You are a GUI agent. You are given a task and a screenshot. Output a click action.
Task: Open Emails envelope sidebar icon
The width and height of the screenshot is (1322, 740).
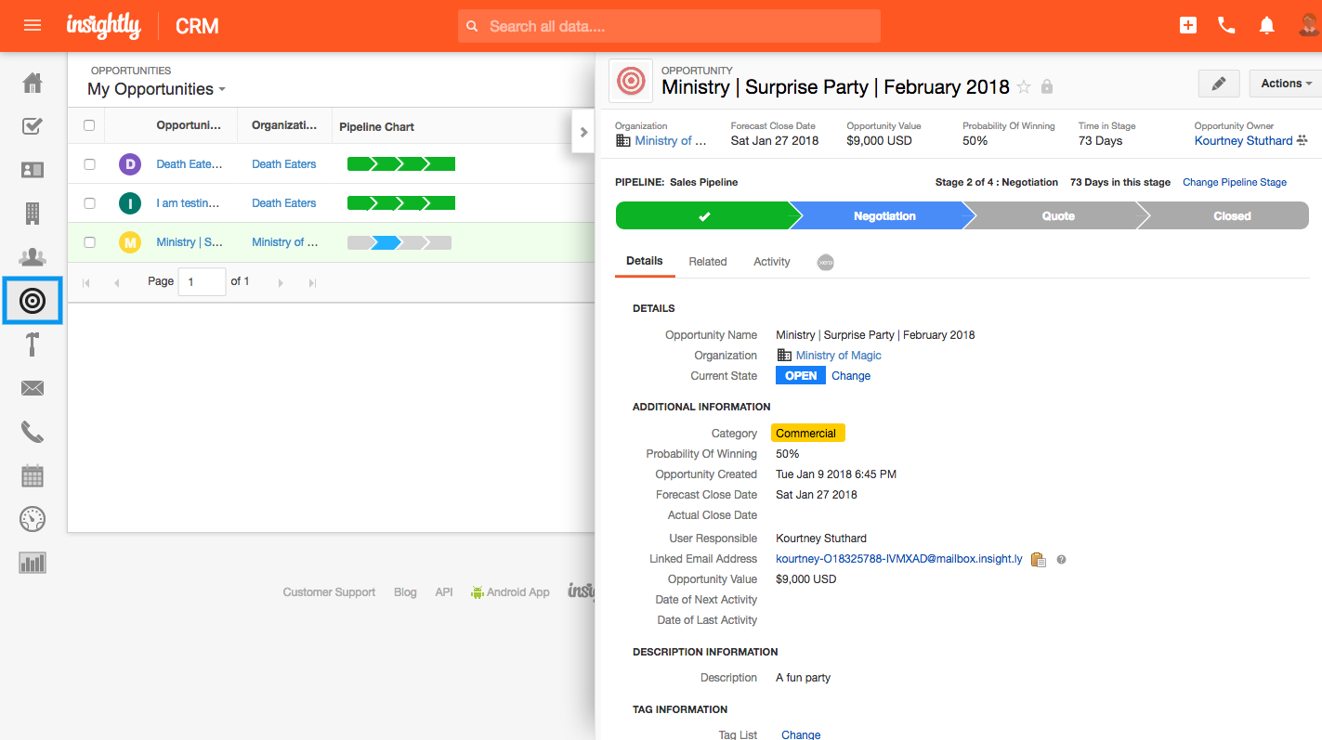point(33,388)
